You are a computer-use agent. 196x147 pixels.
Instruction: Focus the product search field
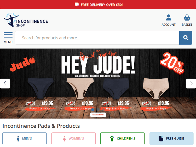point(97,38)
